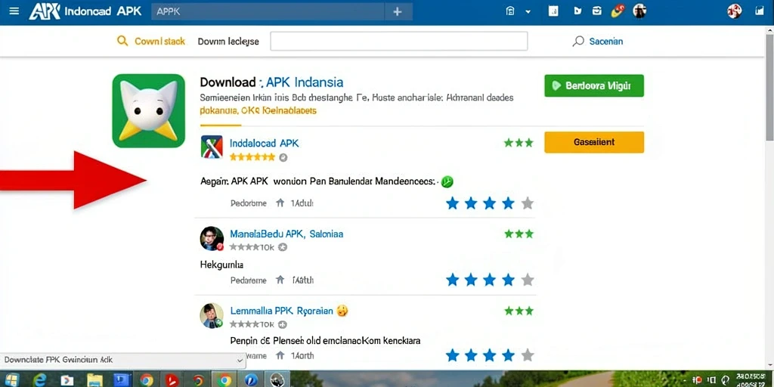Viewport: 774px width, 387px height.
Task: Open the orange 'pokanuia, OK¢ foelnaolabets' link
Action: click(259, 110)
